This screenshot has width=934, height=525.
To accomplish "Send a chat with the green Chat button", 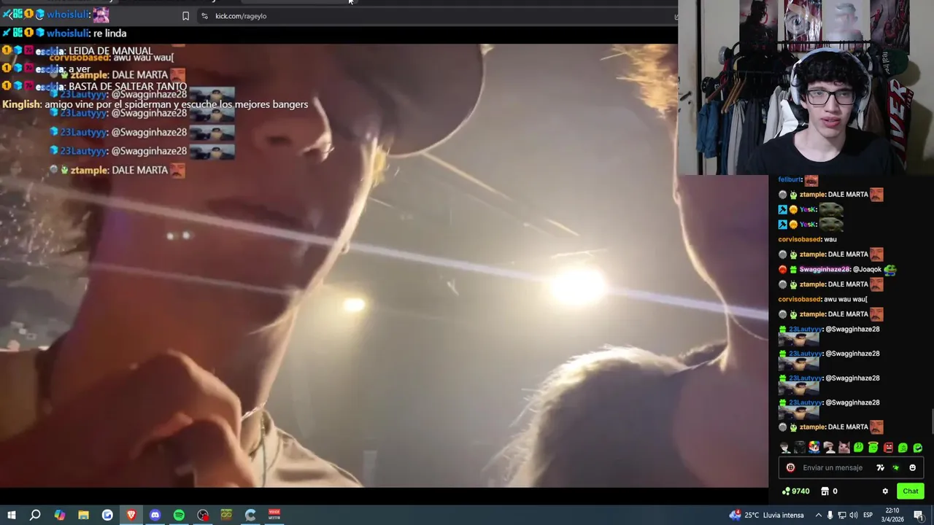I will point(910,491).
